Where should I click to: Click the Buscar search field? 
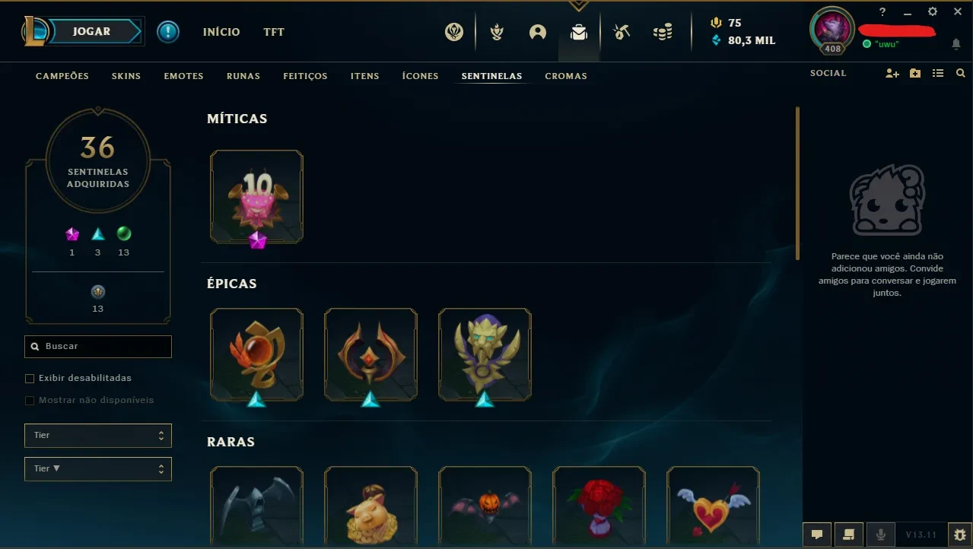coord(98,346)
